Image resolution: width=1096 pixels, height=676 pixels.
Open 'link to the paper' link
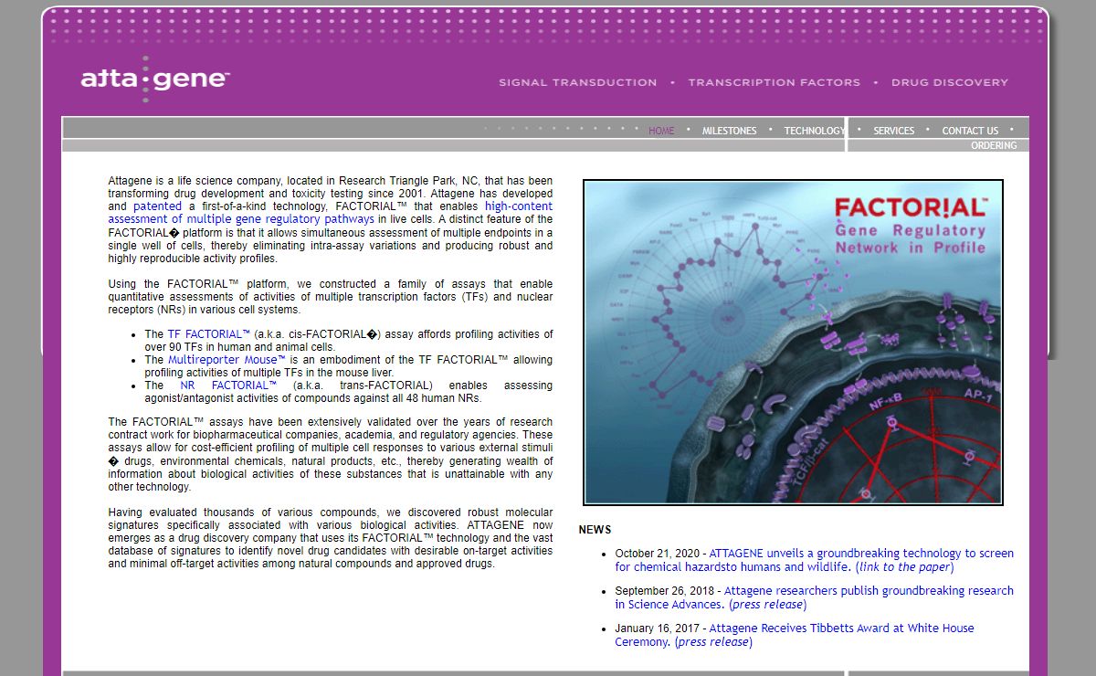click(x=904, y=567)
